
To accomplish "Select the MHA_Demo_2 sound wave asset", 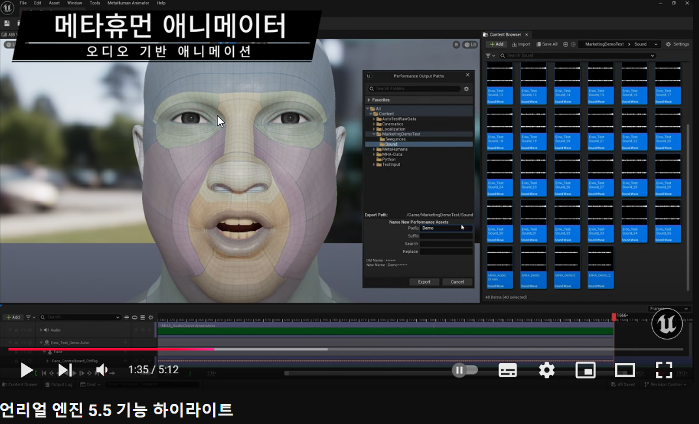I will (601, 267).
